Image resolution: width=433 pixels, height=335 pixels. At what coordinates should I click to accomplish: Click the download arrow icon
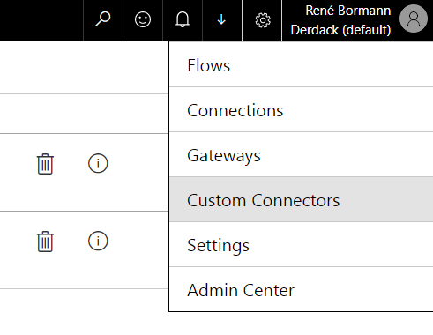coord(221,20)
